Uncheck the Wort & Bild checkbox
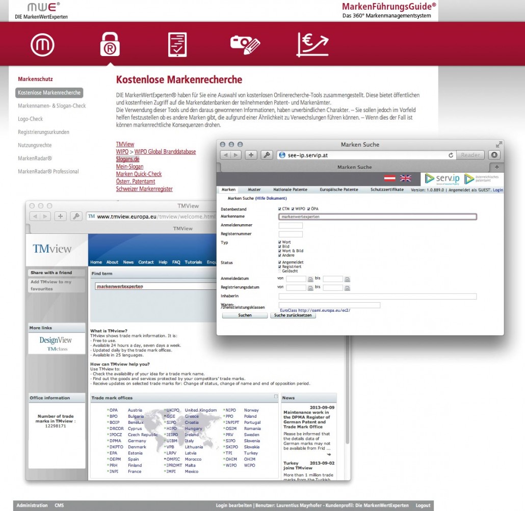 [280, 251]
